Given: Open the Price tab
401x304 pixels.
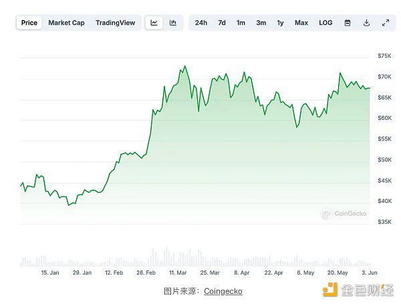Looking at the screenshot, I should tap(29, 23).
